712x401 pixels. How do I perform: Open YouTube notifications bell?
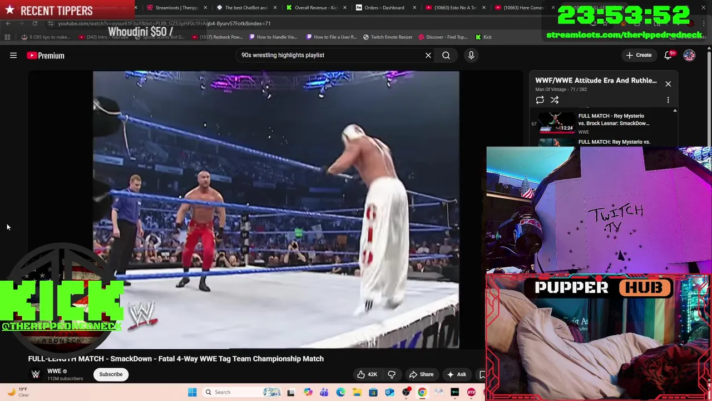(669, 55)
